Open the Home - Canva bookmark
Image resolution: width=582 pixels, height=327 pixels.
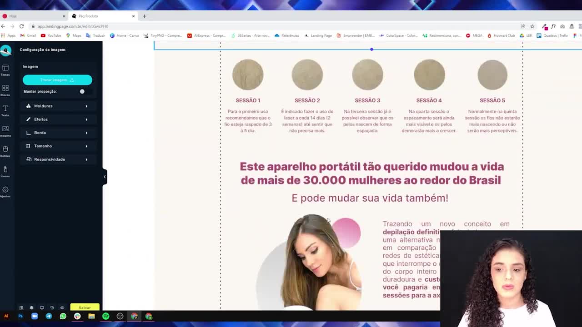coord(125,35)
